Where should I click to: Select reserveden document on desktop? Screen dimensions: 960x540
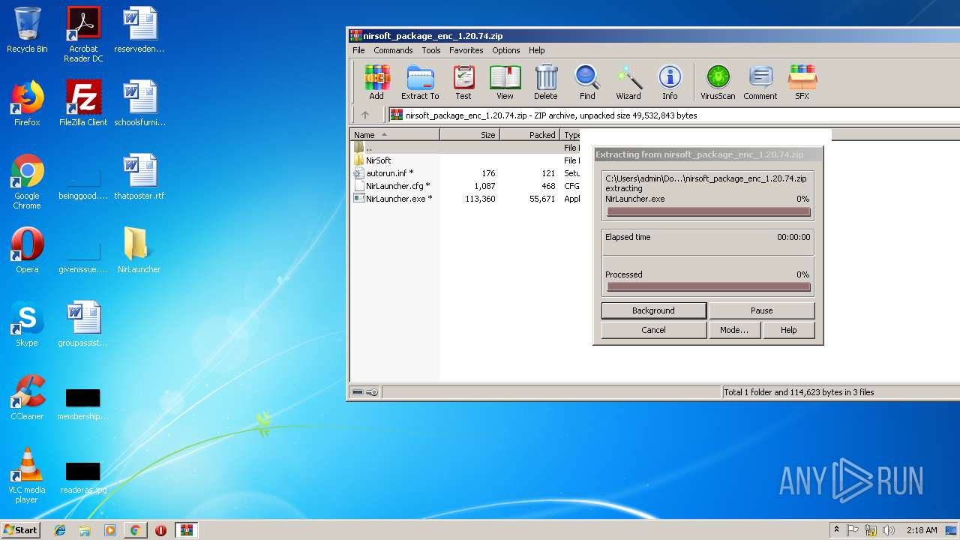tap(139, 30)
